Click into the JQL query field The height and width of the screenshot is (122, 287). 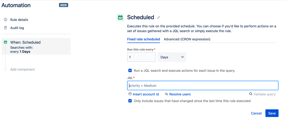203,85
